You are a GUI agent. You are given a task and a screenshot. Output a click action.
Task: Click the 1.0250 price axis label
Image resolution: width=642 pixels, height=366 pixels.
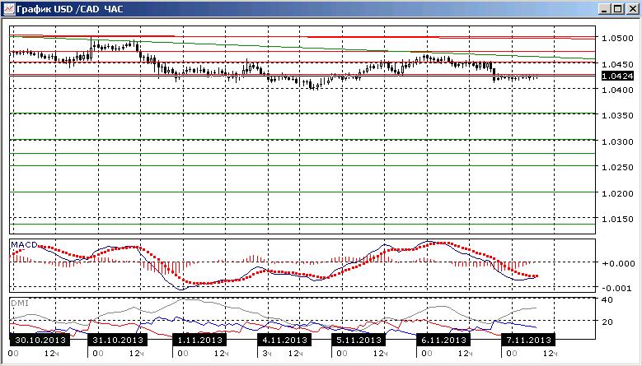coord(617,168)
